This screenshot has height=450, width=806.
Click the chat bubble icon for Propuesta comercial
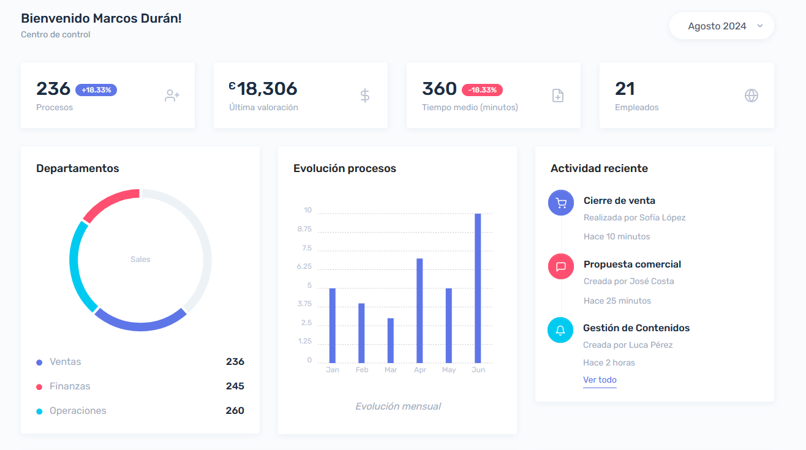tap(560, 266)
